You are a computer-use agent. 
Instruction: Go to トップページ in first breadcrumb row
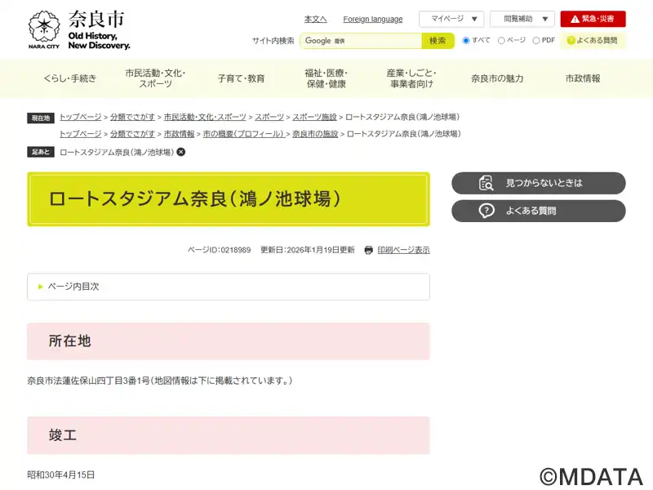pyautogui.click(x=80, y=117)
